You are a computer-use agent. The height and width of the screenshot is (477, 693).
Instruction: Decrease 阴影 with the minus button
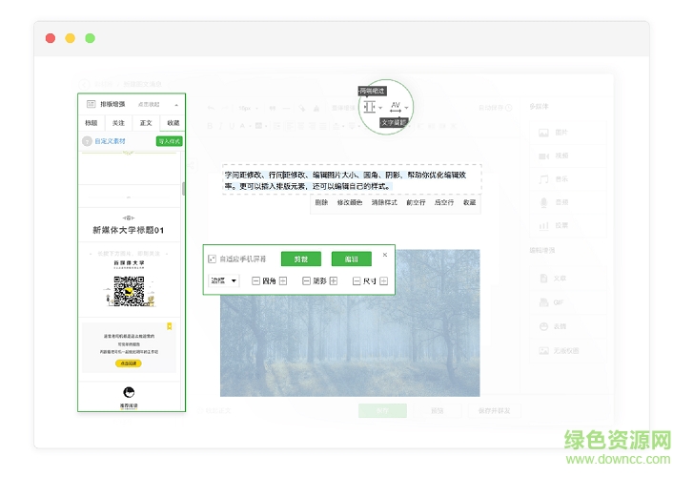pos(306,281)
